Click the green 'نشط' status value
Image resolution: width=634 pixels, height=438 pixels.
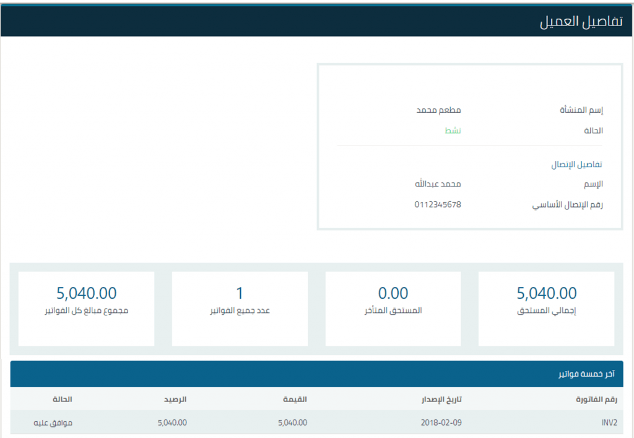[x=453, y=131]
